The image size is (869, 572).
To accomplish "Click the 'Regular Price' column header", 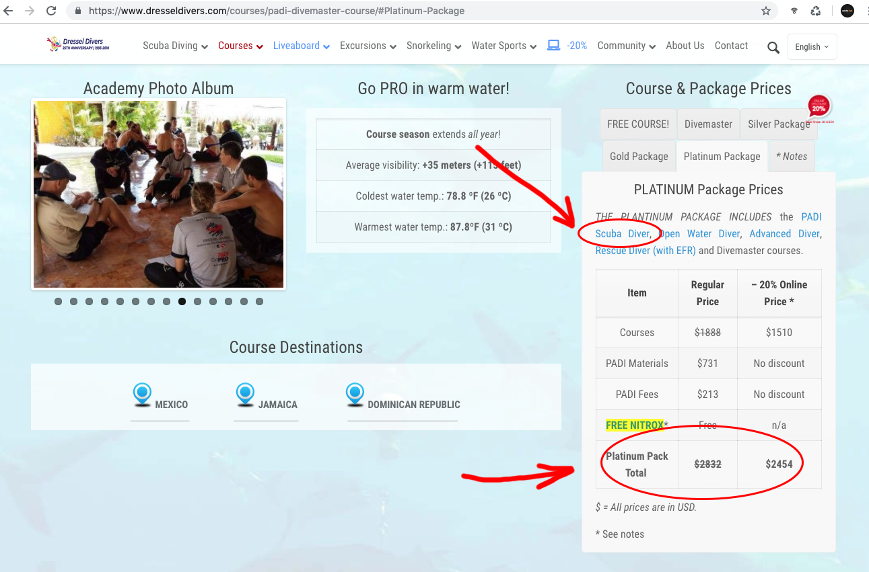I will point(707,293).
